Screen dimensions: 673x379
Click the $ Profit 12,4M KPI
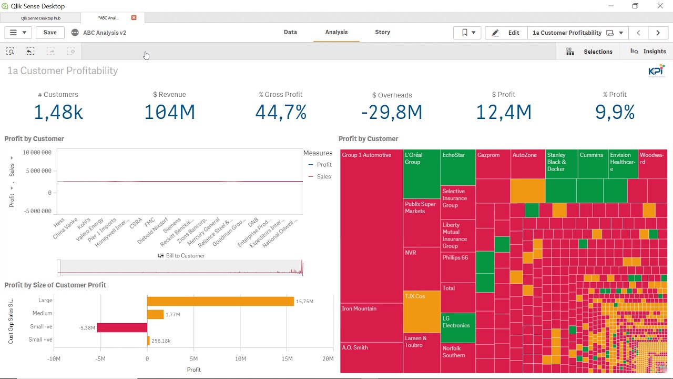(504, 106)
